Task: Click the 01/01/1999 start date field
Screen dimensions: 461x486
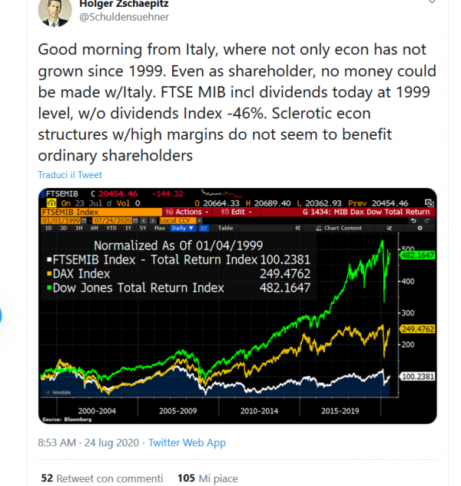Action: point(61,220)
